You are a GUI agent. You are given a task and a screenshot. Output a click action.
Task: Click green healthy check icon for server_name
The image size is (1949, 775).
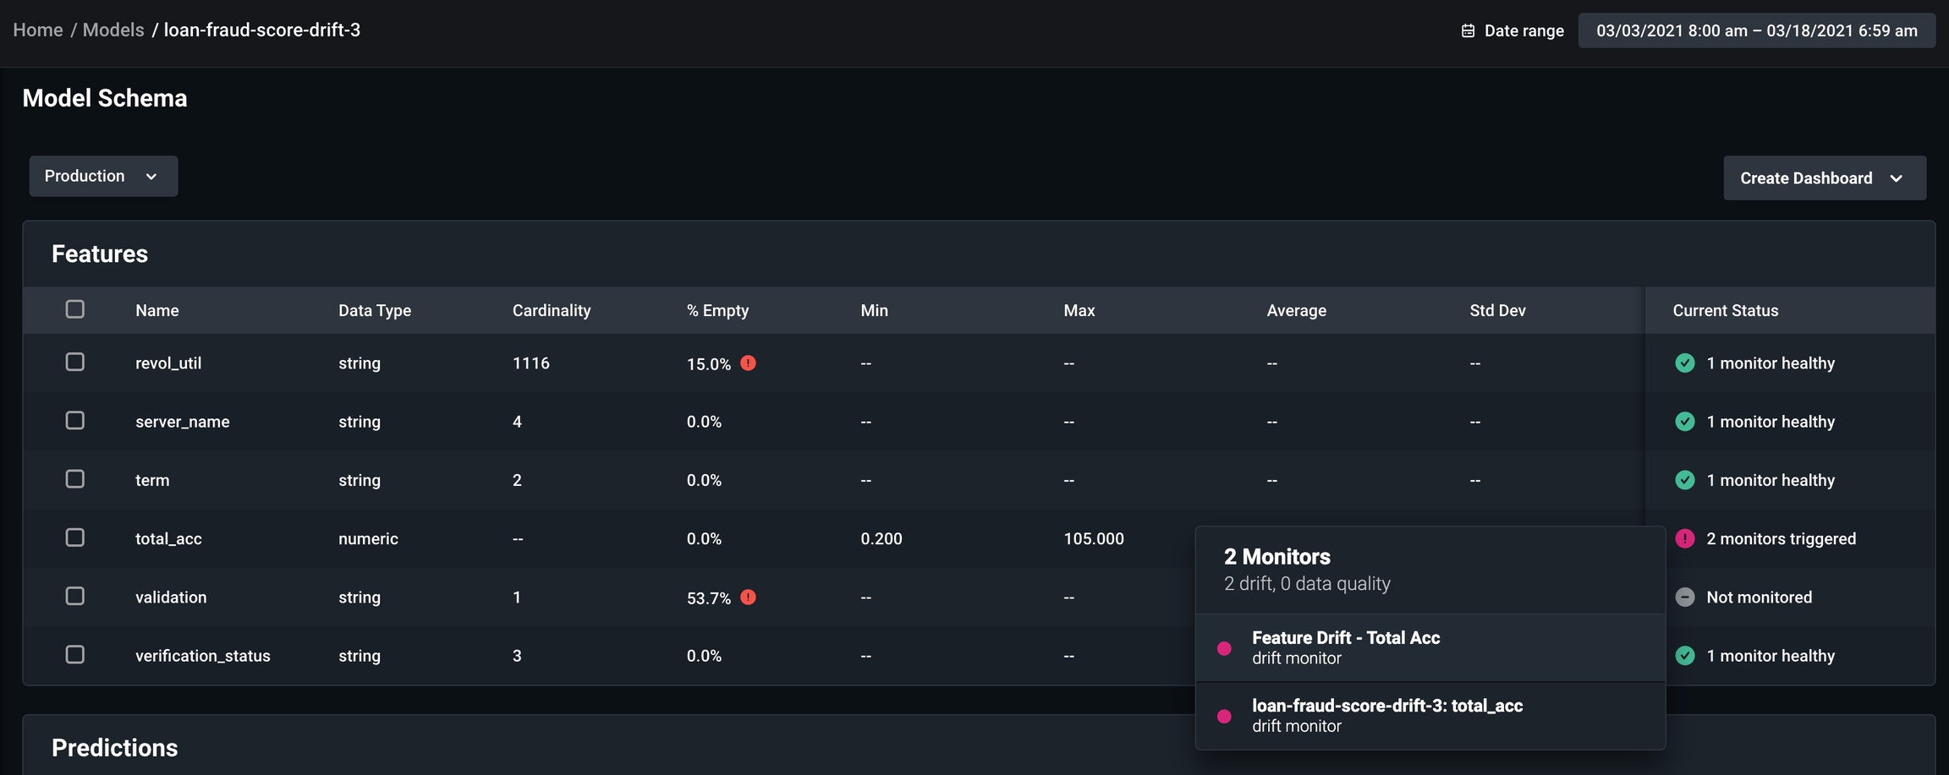click(1684, 421)
